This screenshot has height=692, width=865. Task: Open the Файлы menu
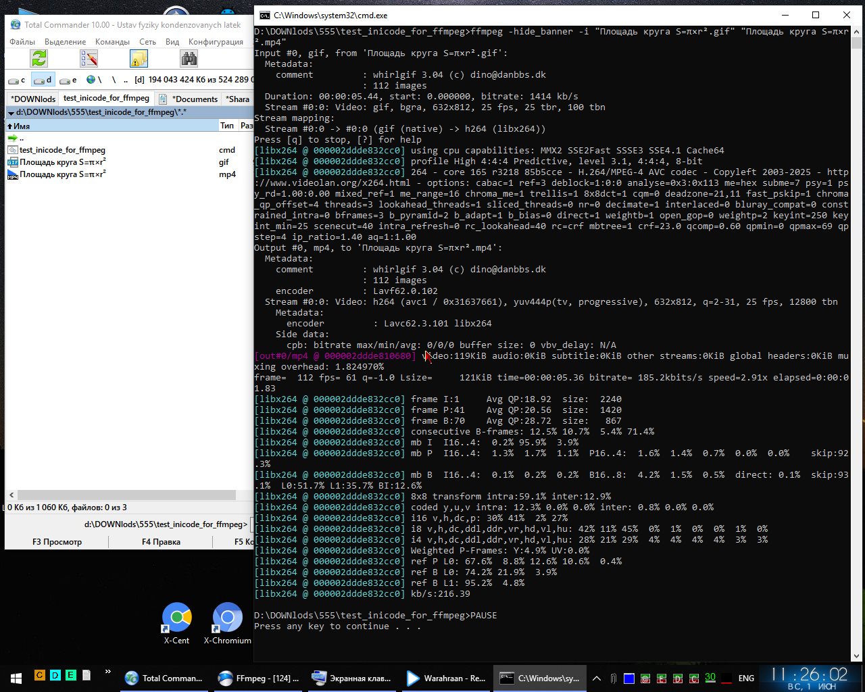tap(22, 42)
